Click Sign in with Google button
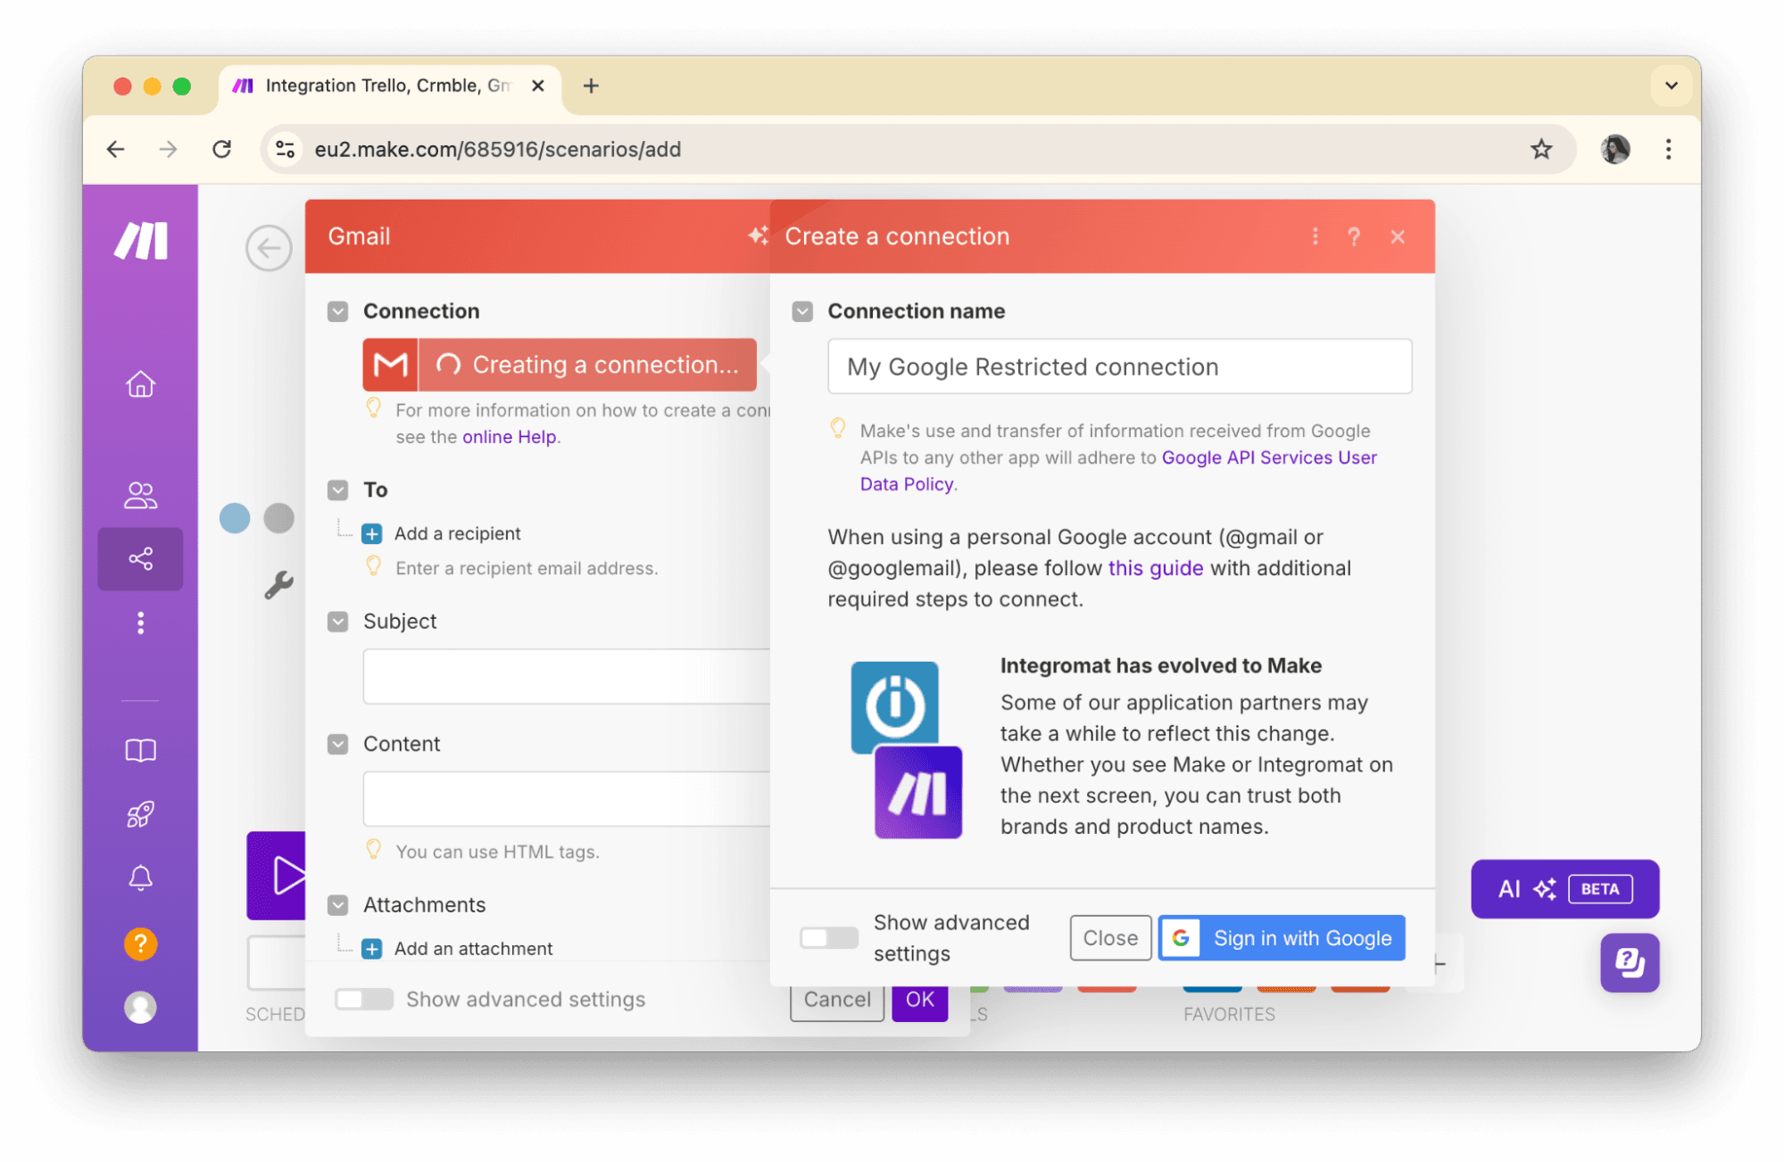Image resolution: width=1784 pixels, height=1162 pixels. click(1282, 938)
